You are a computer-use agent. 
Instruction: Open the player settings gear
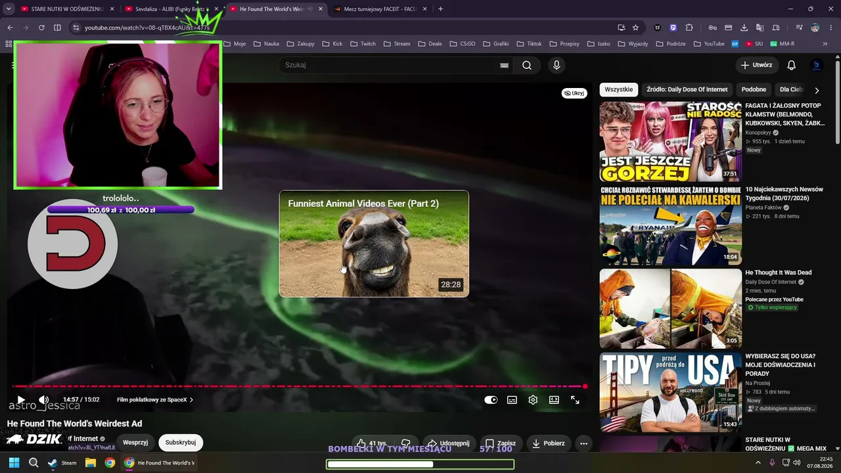tap(533, 399)
